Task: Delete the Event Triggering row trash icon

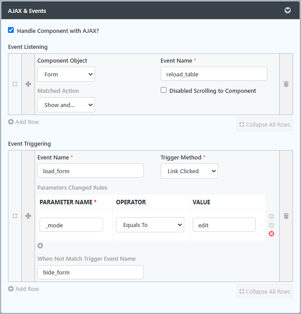Action: pos(286,216)
